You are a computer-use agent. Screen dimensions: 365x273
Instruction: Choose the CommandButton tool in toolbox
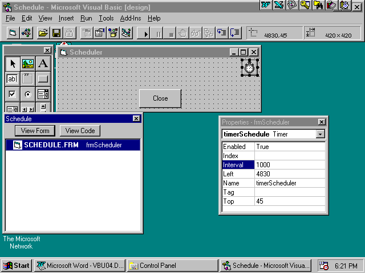pyautogui.click(x=43, y=79)
